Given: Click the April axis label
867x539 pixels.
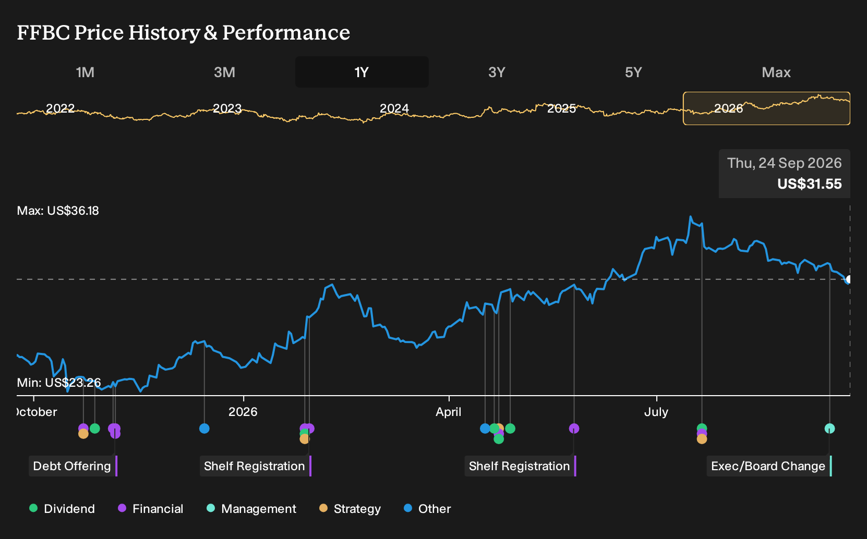Looking at the screenshot, I should 449,412.
